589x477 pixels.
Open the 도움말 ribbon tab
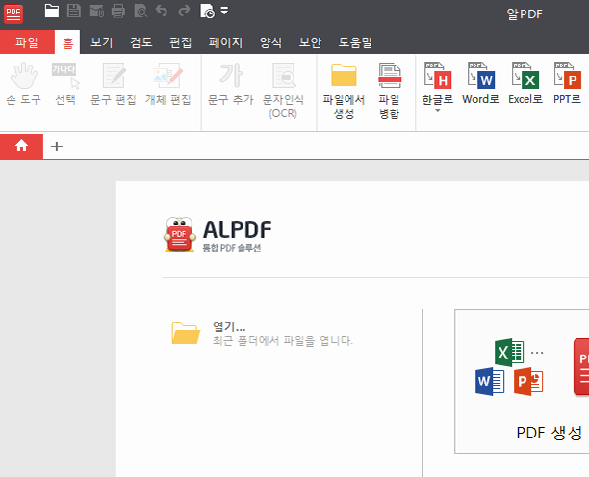pyautogui.click(x=355, y=42)
